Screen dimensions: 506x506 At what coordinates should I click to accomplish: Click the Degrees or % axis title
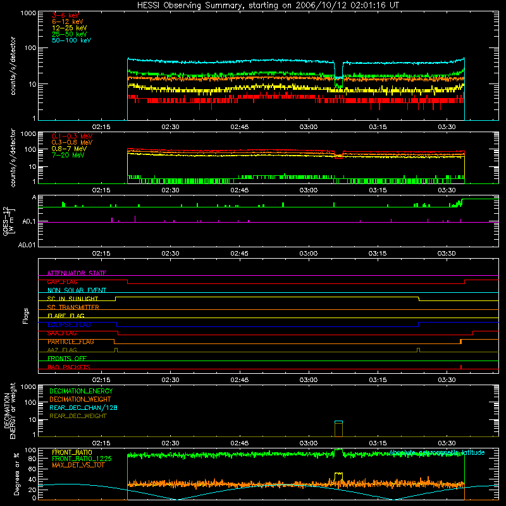click(x=16, y=474)
